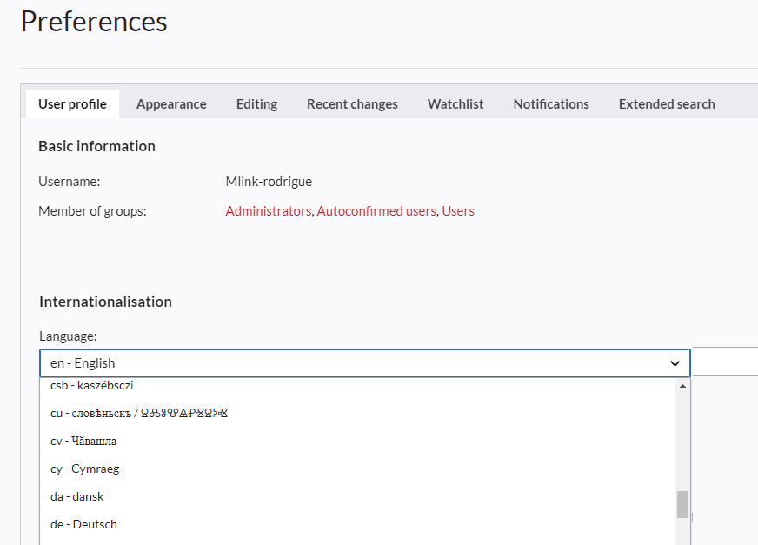Select the User profile tab

click(72, 104)
